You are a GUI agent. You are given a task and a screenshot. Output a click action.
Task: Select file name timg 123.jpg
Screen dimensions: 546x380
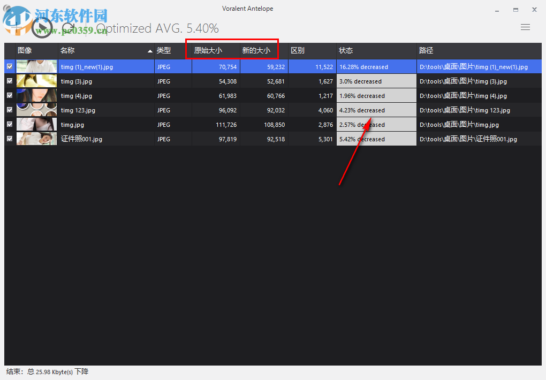coord(78,110)
